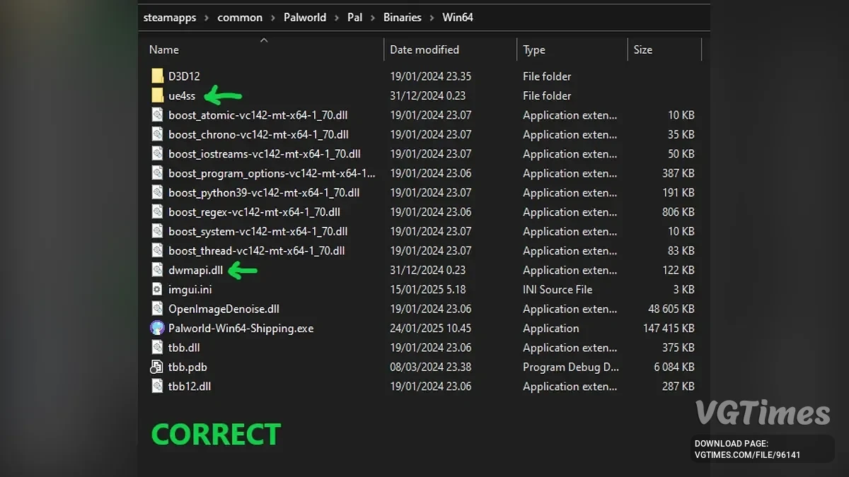Select the boost_atomic dll file icon

pyautogui.click(x=157, y=115)
